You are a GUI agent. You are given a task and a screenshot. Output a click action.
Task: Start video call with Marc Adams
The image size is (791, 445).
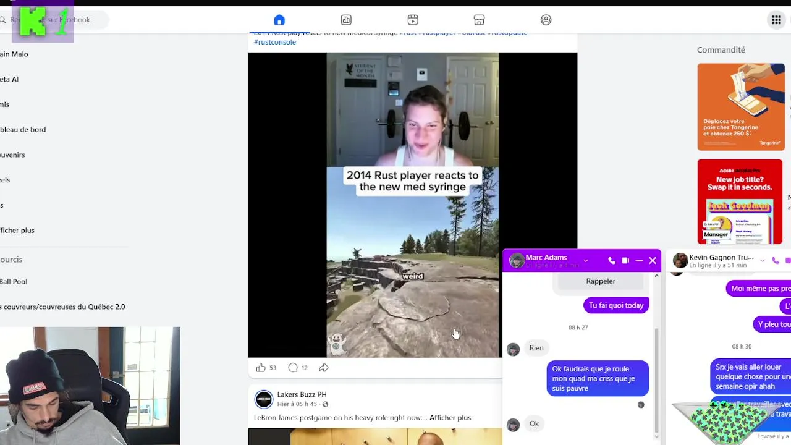625,261
